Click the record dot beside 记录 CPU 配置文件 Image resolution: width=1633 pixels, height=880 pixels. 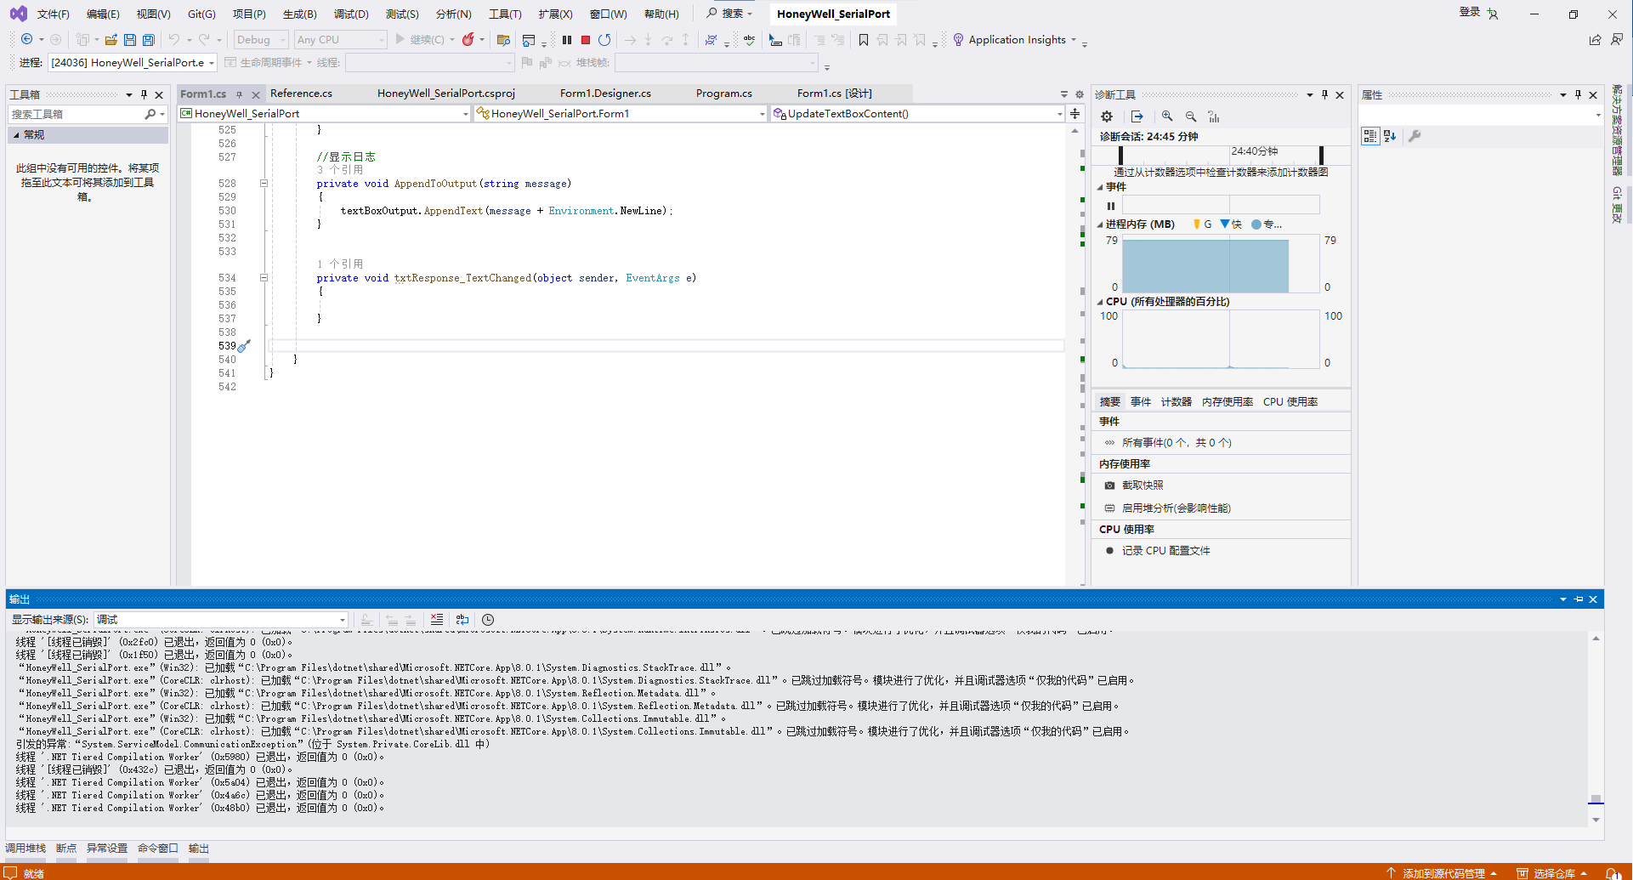[1109, 551]
